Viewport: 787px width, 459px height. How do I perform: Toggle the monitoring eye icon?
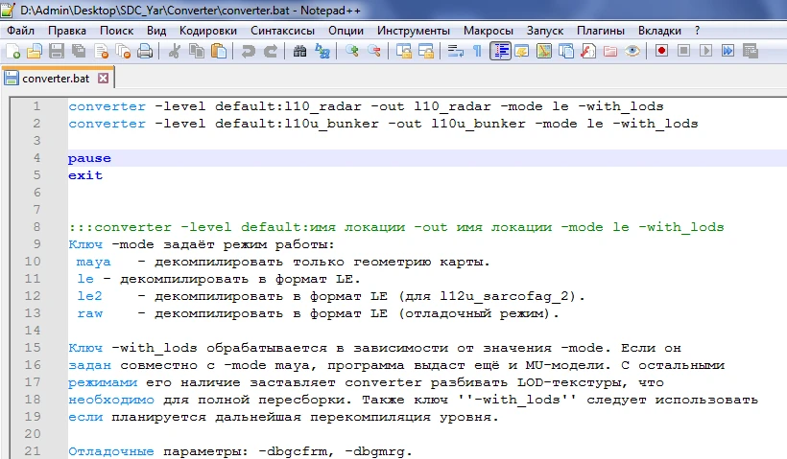tap(632, 51)
